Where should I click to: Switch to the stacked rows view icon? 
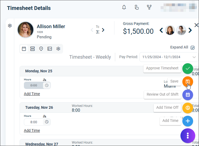[32, 49]
